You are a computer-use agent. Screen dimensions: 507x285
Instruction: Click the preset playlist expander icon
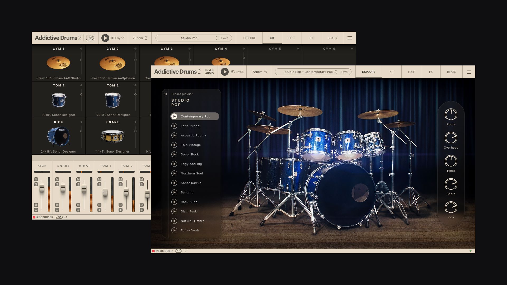[165, 94]
